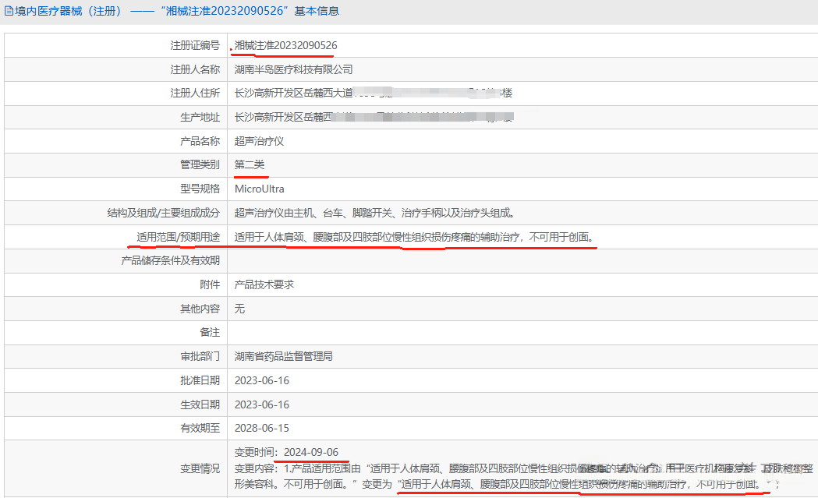This screenshot has height=498, width=818.
Task: Click expiry date 2028-06-15
Action: pos(262,428)
